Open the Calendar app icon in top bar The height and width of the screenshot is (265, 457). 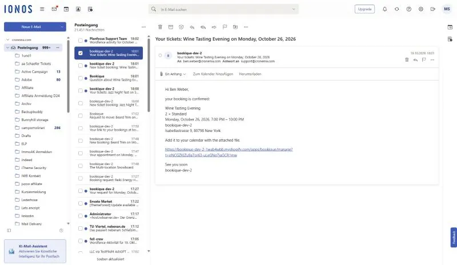[x=66, y=9]
